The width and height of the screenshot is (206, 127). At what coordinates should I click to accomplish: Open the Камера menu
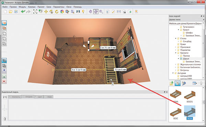coord(32,7)
